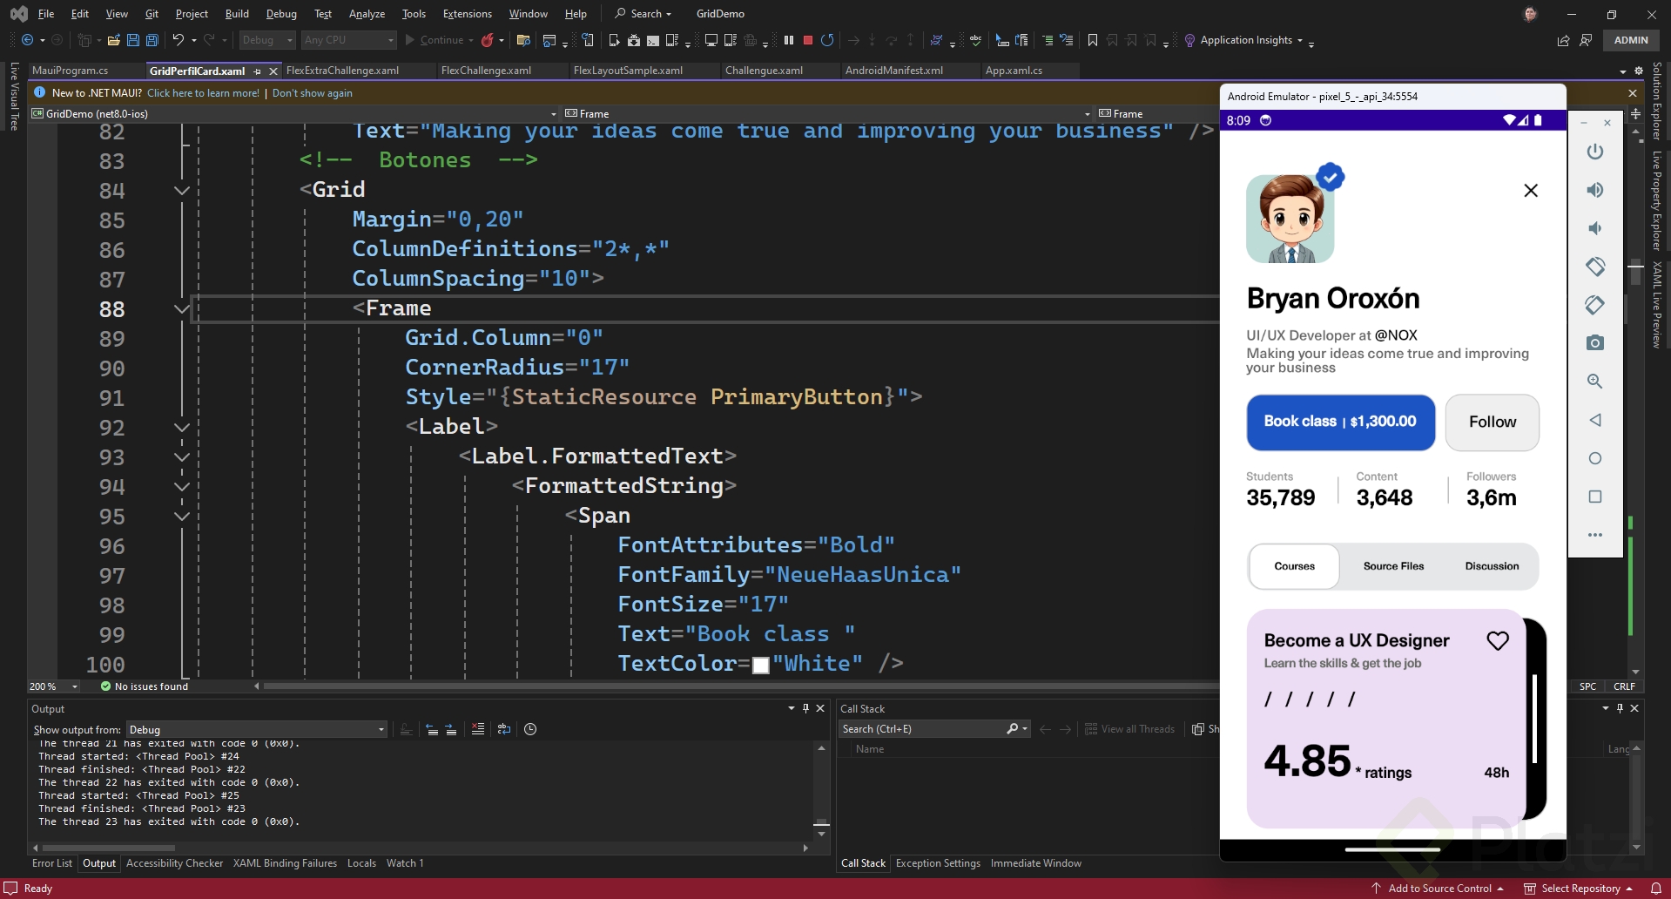Image resolution: width=1671 pixels, height=899 pixels.
Task: Click the emulator back navigation triangle
Action: pyautogui.click(x=1594, y=420)
